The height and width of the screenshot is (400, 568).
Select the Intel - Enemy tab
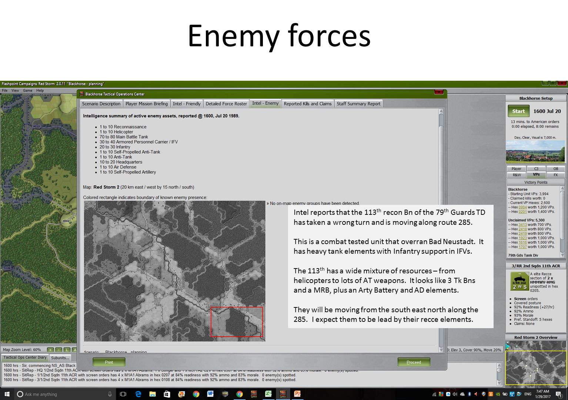click(265, 103)
